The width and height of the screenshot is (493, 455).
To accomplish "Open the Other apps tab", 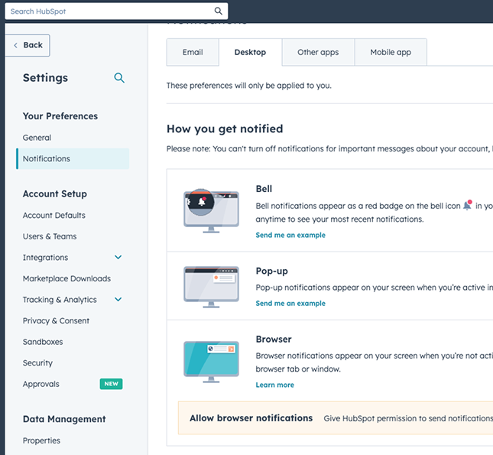I will [318, 52].
